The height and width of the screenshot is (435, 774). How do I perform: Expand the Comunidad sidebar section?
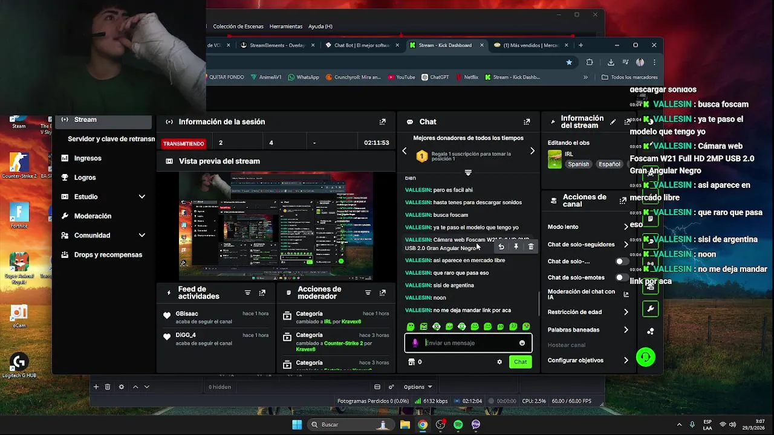141,236
